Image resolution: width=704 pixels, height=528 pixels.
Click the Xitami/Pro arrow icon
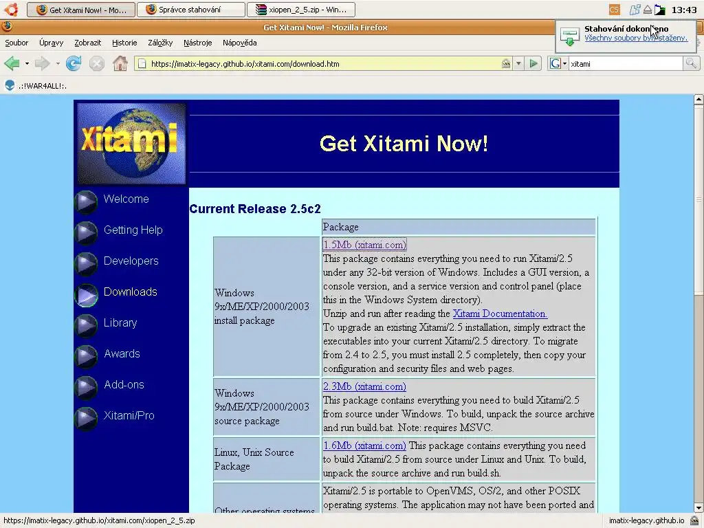(x=86, y=419)
